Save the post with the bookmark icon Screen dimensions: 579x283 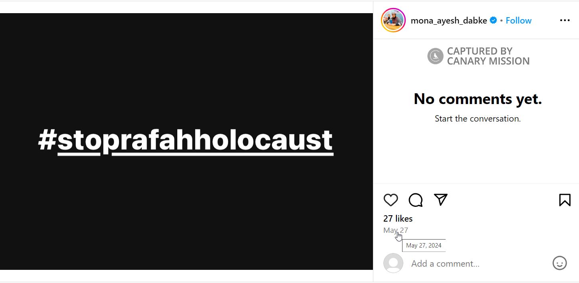coord(565,200)
